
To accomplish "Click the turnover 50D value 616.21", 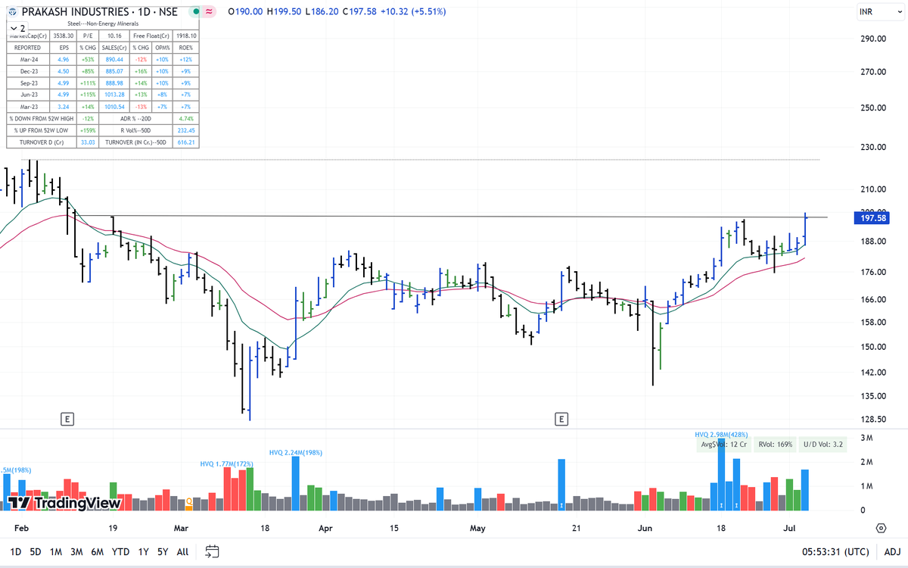I will (186, 142).
